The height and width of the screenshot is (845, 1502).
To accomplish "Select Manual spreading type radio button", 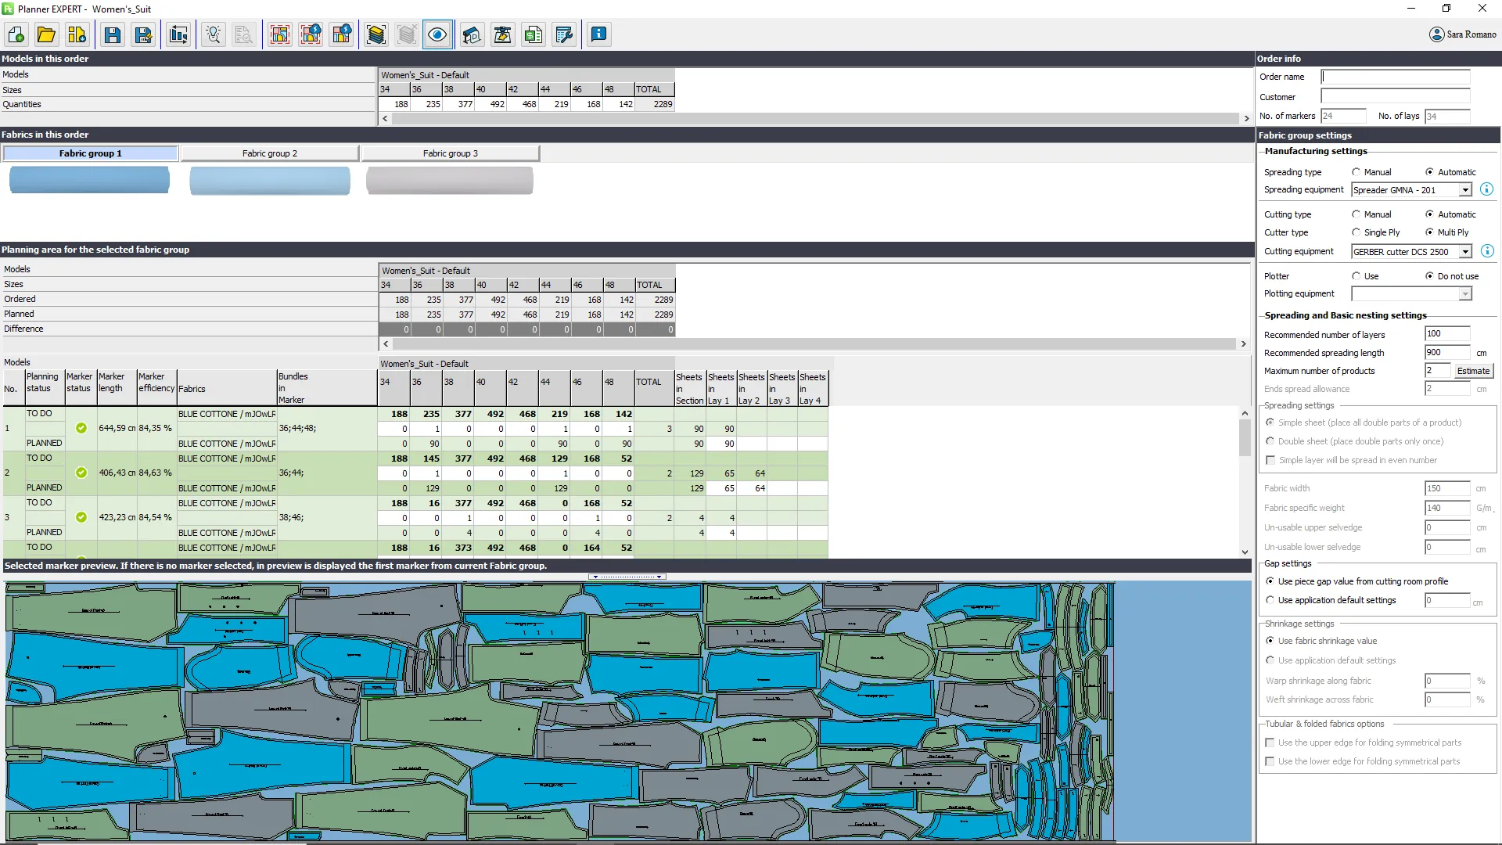I will tap(1356, 172).
